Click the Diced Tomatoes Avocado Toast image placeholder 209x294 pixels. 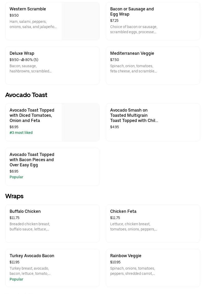[x=81, y=122]
